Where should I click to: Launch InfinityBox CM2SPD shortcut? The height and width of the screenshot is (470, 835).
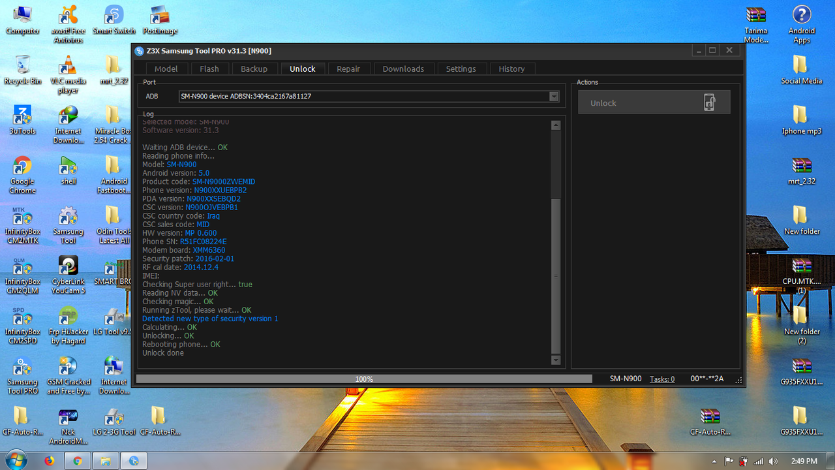tap(22, 326)
